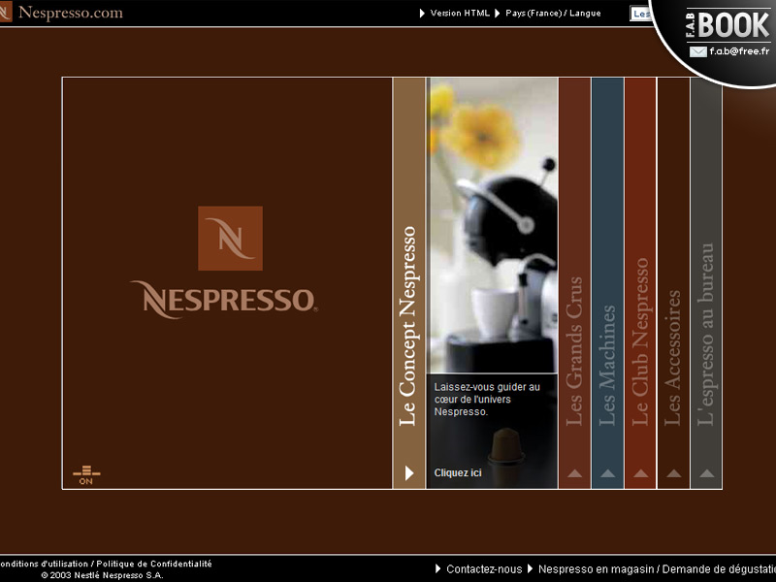Open Conditions d'utilisation link
This screenshot has width=776, height=582.
pos(44,564)
